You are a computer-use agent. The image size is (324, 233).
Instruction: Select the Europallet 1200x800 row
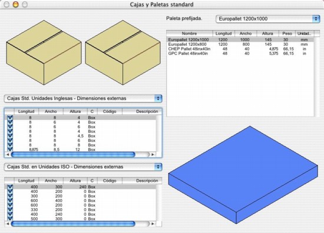[240, 44]
